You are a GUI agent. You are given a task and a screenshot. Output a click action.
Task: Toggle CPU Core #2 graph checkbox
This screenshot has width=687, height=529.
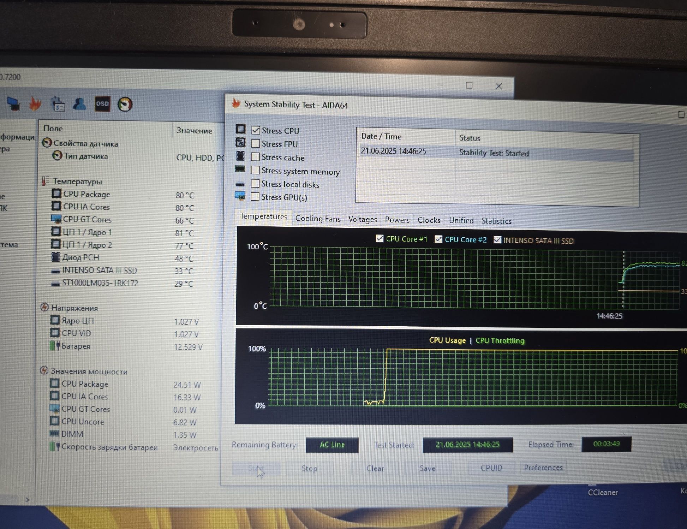point(438,239)
